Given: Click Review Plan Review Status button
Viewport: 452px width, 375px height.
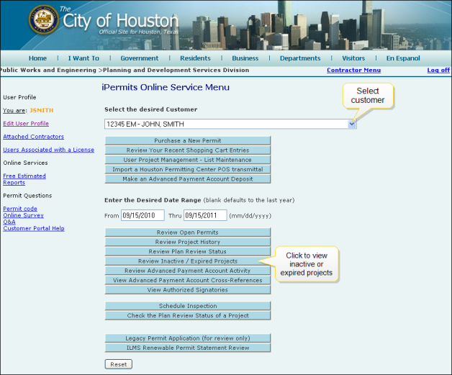Looking at the screenshot, I should point(188,251).
